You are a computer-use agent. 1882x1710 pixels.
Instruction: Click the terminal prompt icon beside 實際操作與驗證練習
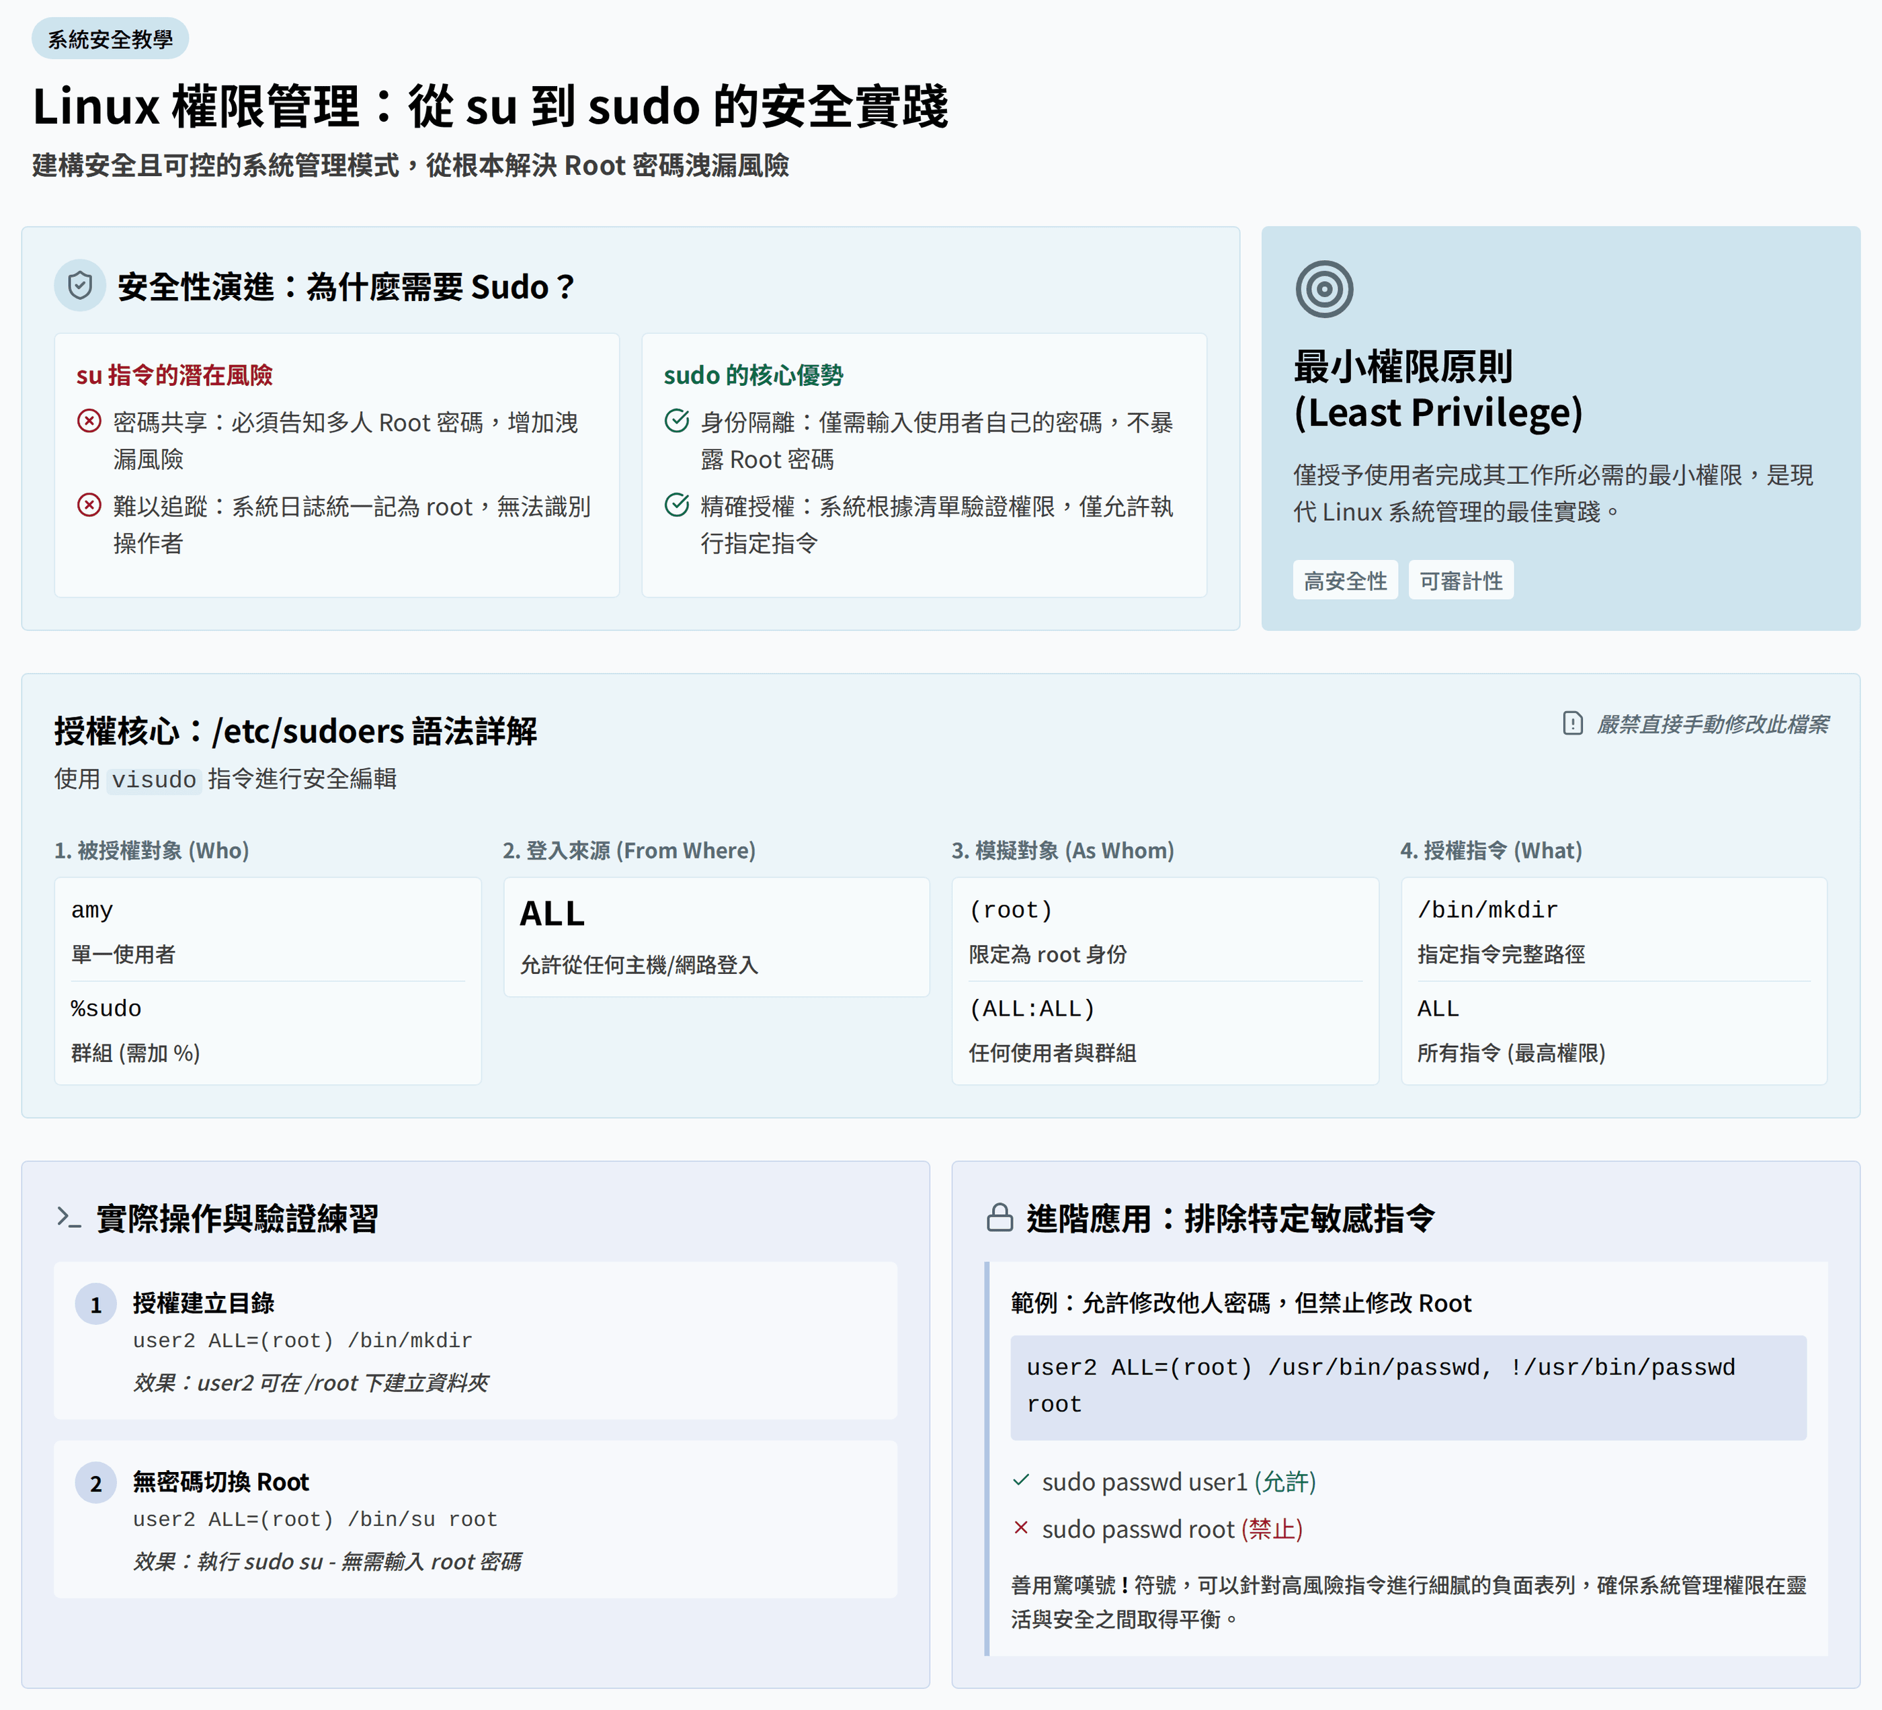tap(68, 1217)
